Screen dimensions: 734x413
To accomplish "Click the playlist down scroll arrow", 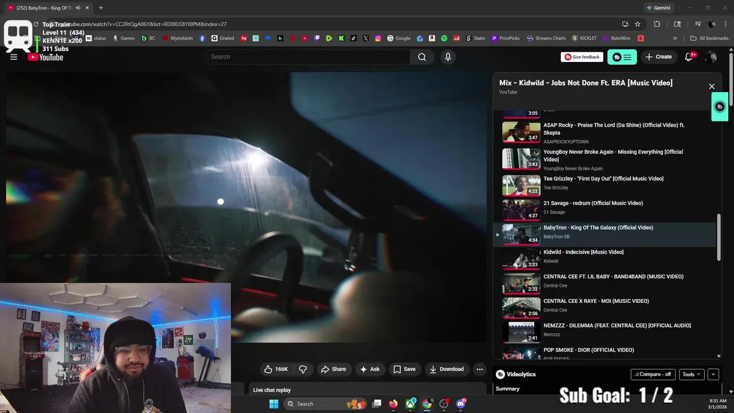I will pos(719,356).
